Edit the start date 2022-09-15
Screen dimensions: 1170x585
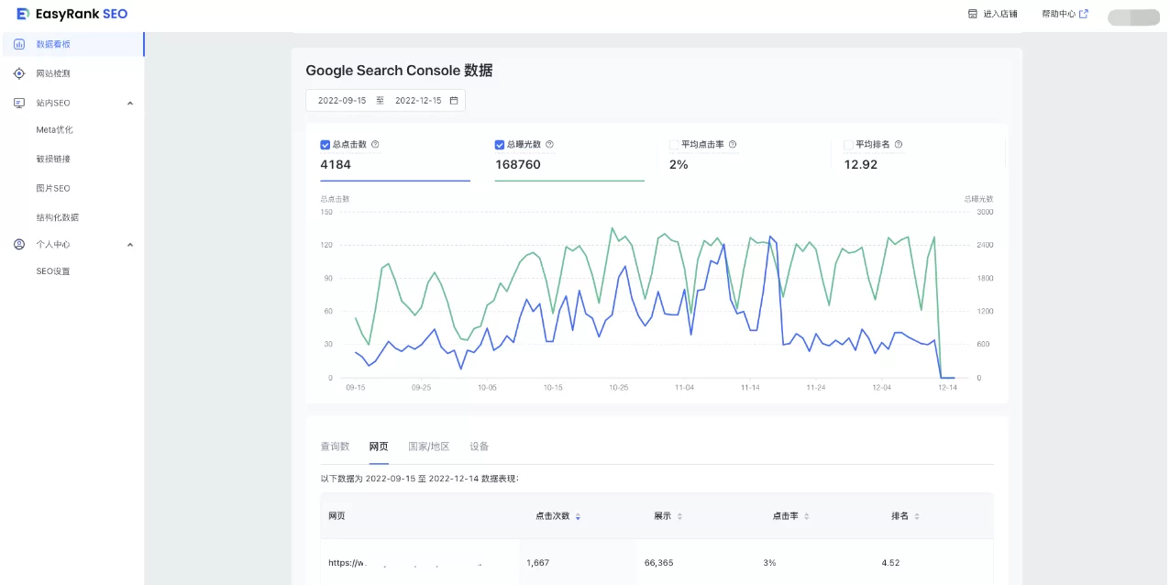pos(342,101)
